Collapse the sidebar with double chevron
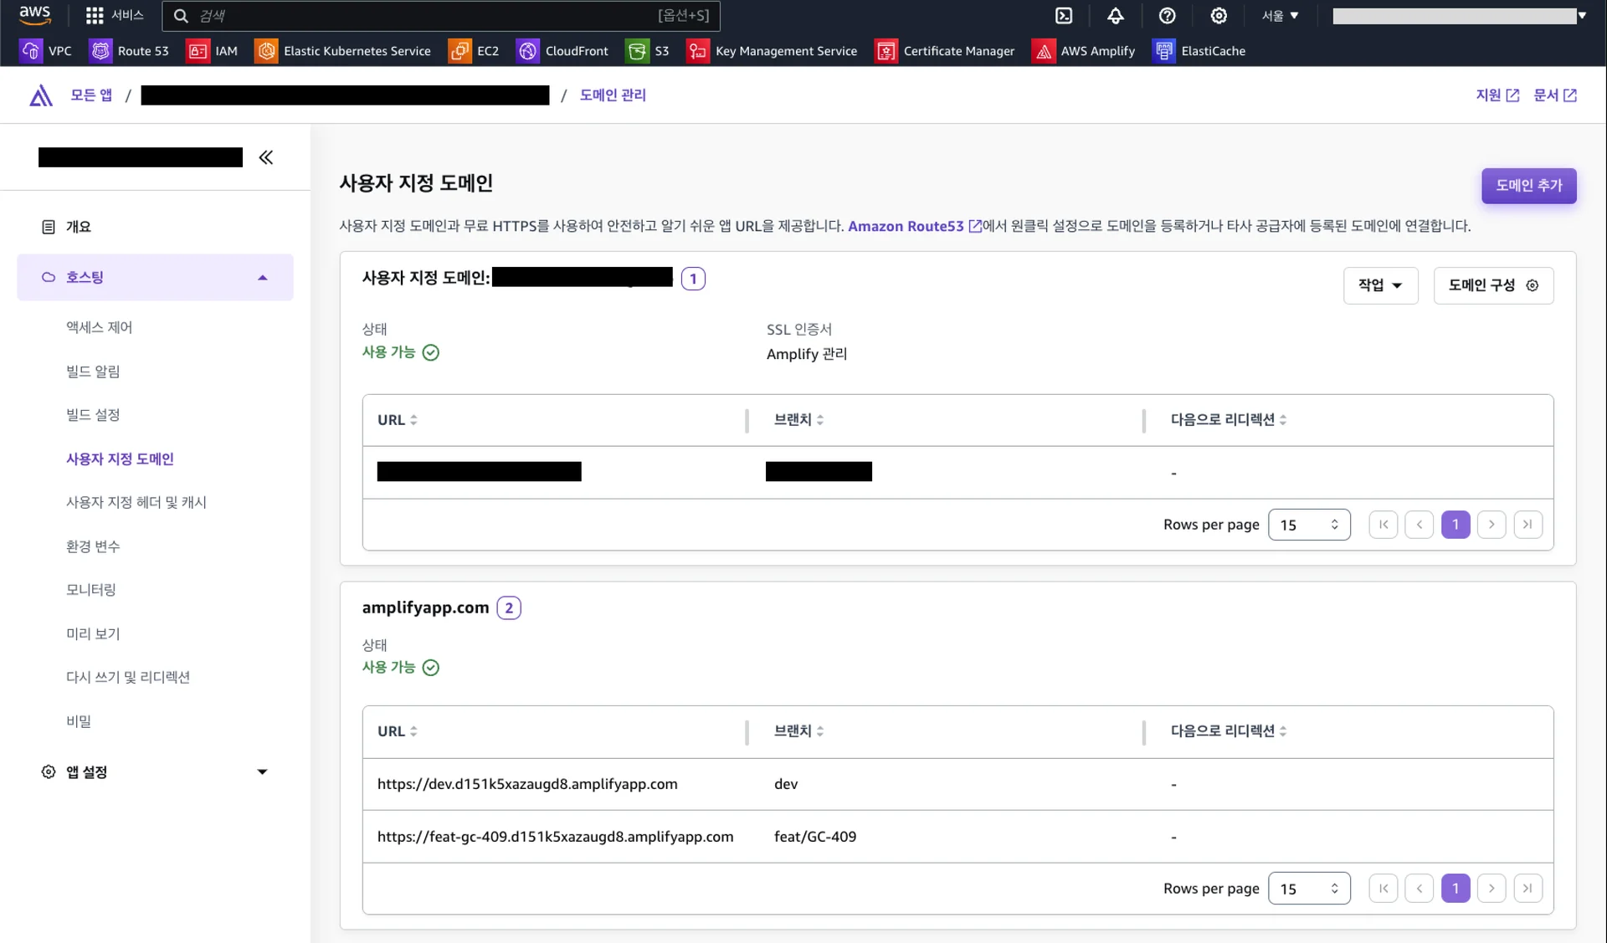The width and height of the screenshot is (1607, 943). pos(266,157)
